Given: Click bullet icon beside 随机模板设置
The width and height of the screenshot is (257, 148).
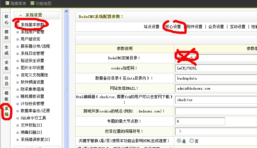Looking at the screenshot, I should pyautogui.click(x=18, y=97).
